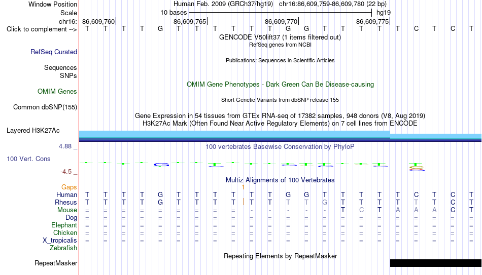Click the RepeatMasker track label

point(56,263)
